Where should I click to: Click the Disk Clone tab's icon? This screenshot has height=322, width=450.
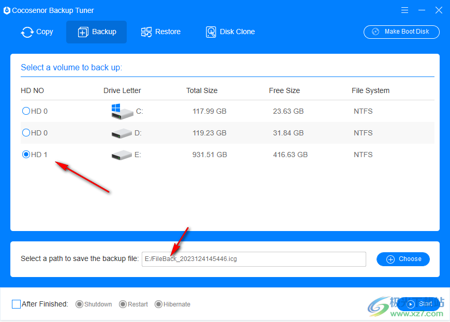pos(211,32)
